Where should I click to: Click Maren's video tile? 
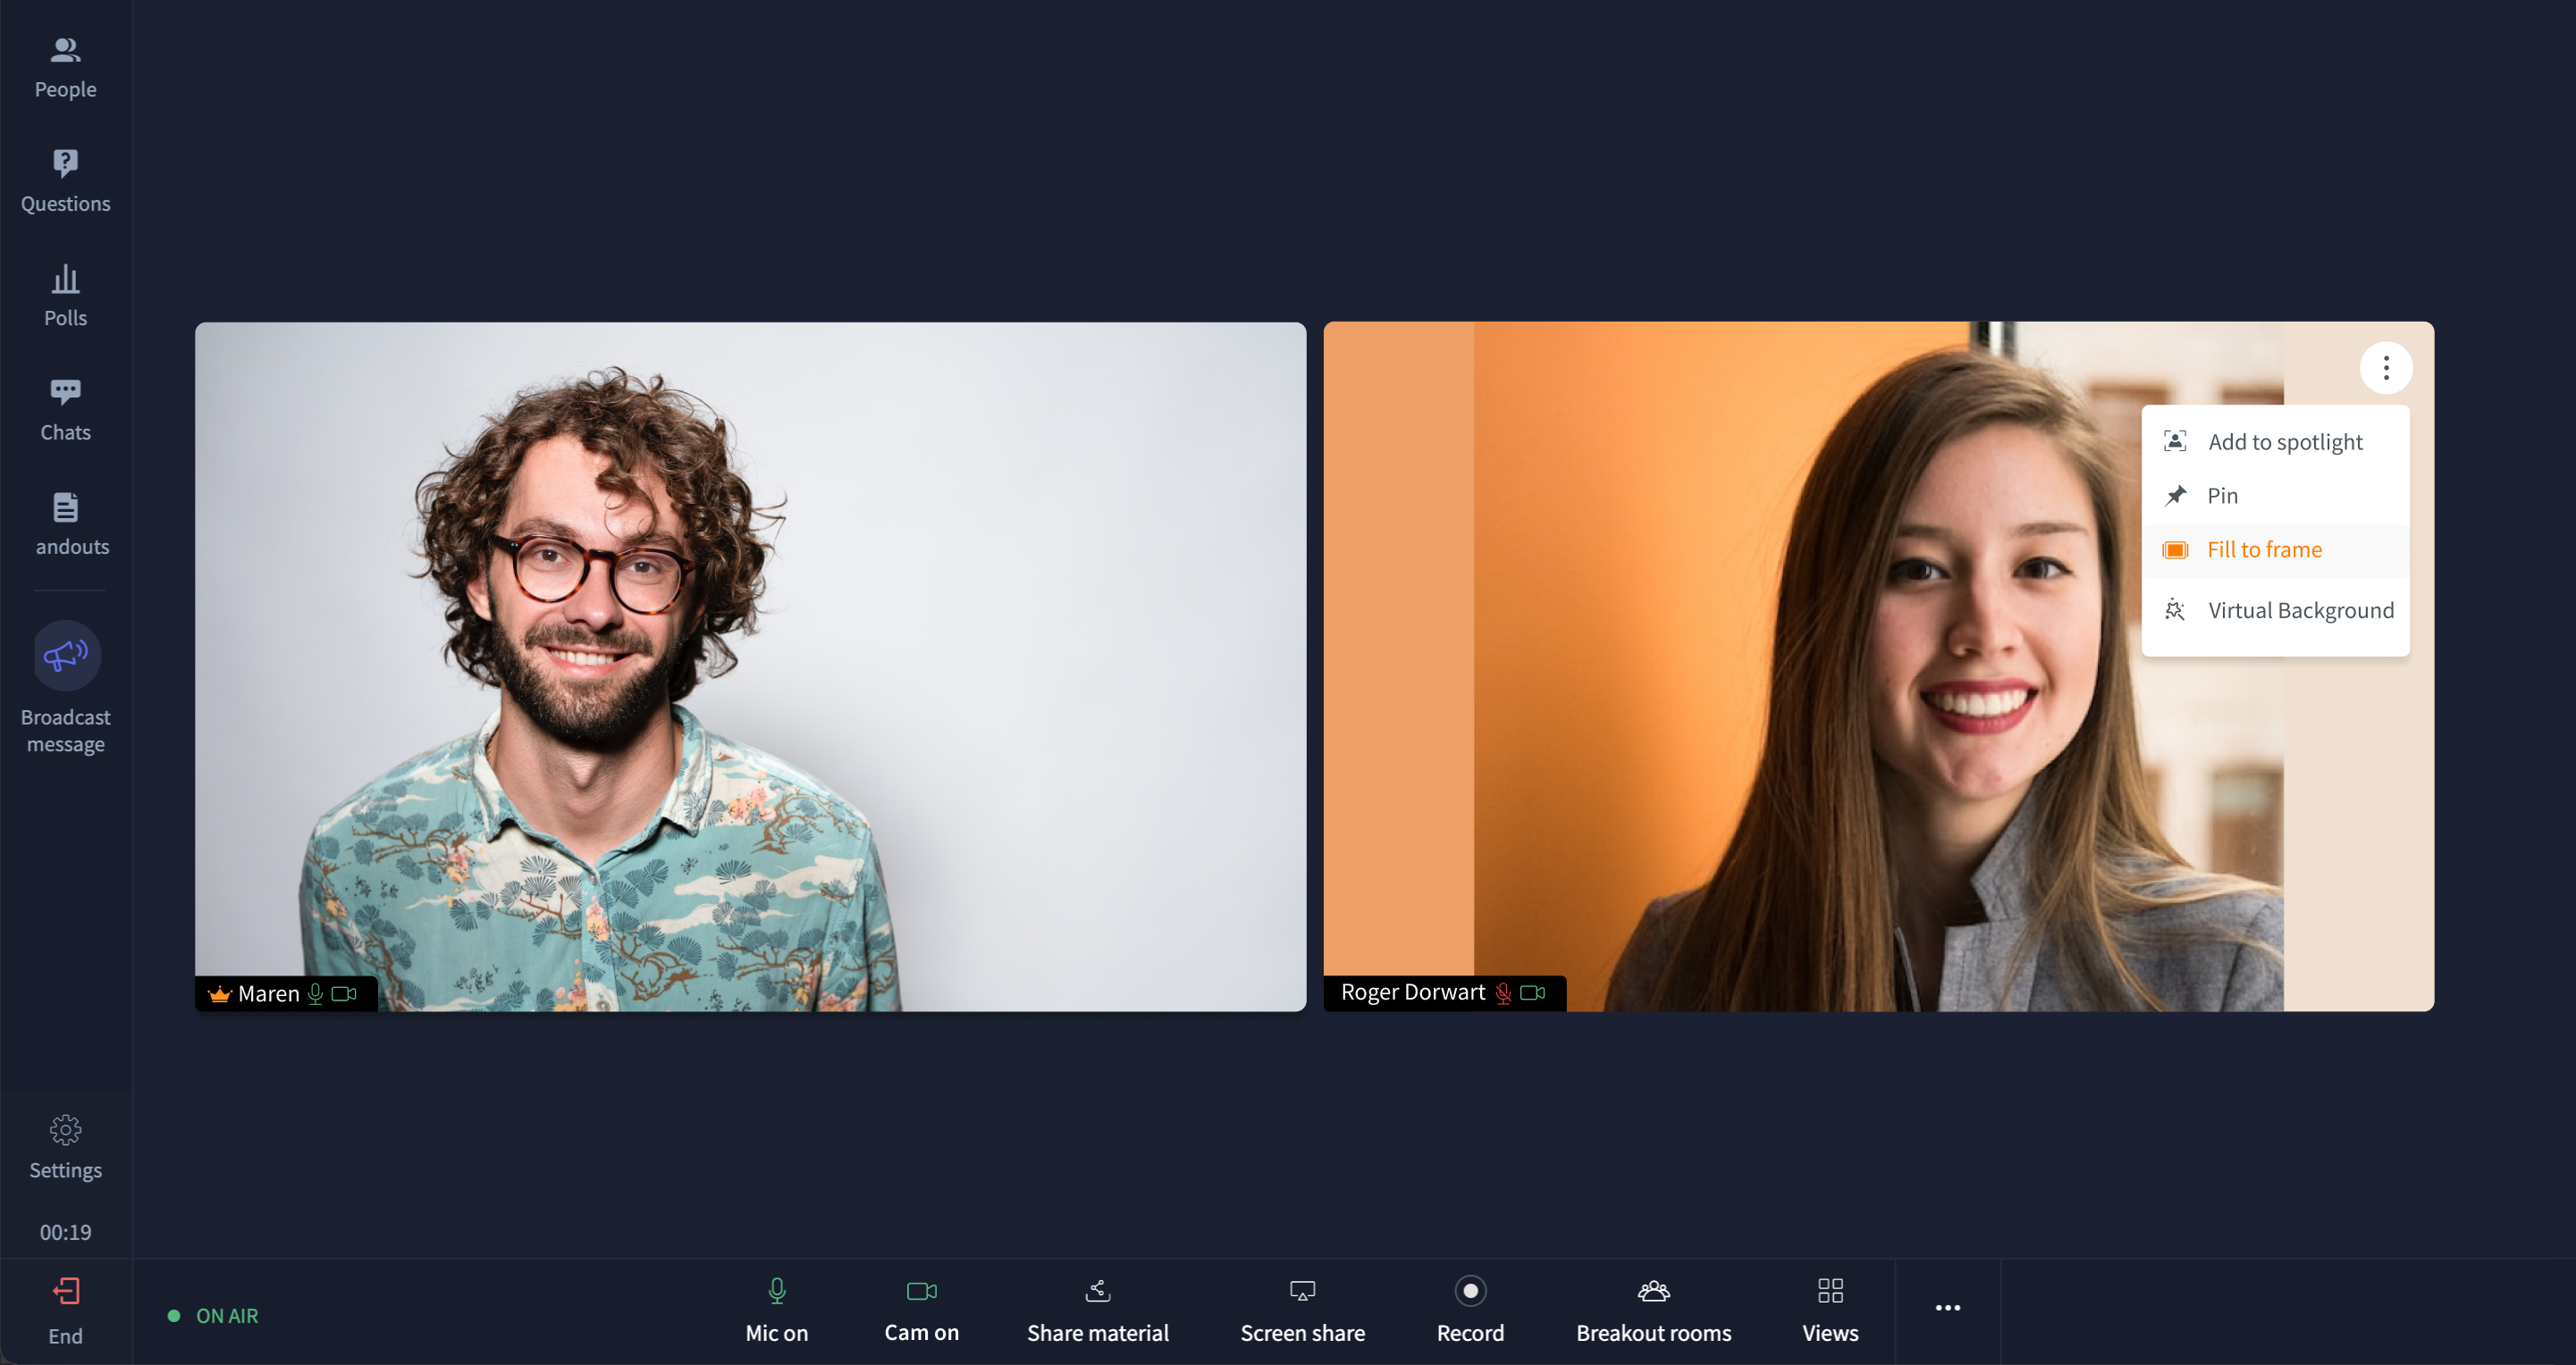click(750, 666)
